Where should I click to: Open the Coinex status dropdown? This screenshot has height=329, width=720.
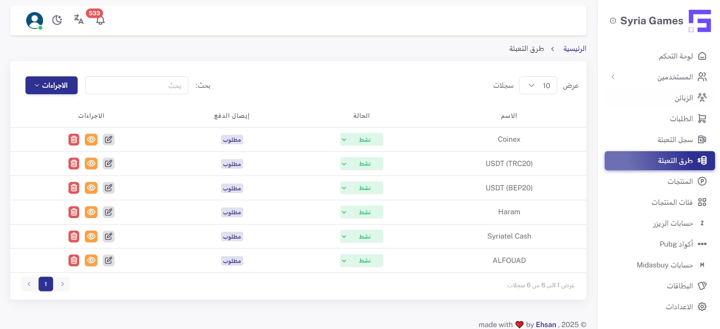[362, 139]
